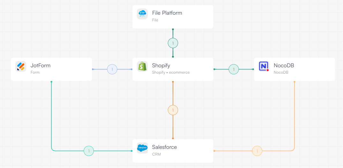Click the File subtitle under File Platform
343x168 pixels.
coord(155,20)
